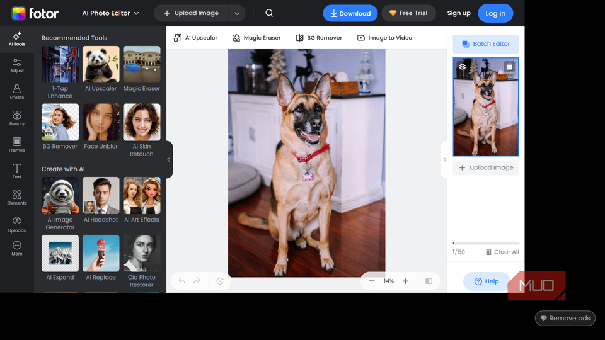605x340 pixels.
Task: Collapse the right batch panel
Action: pyautogui.click(x=444, y=159)
